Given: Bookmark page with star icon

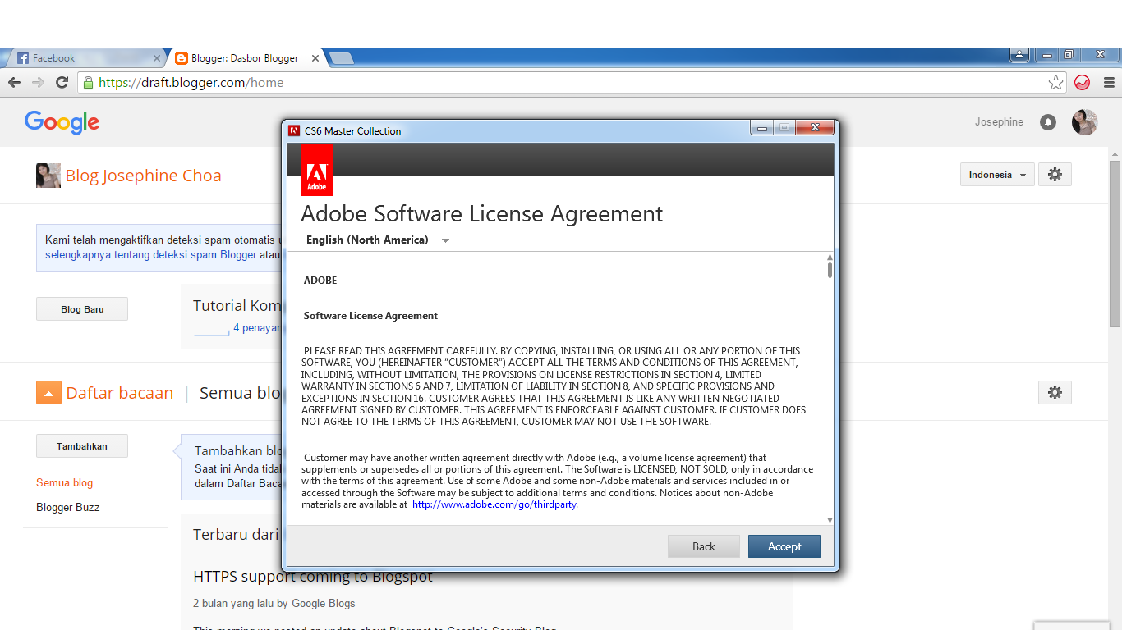Looking at the screenshot, I should pos(1056,82).
